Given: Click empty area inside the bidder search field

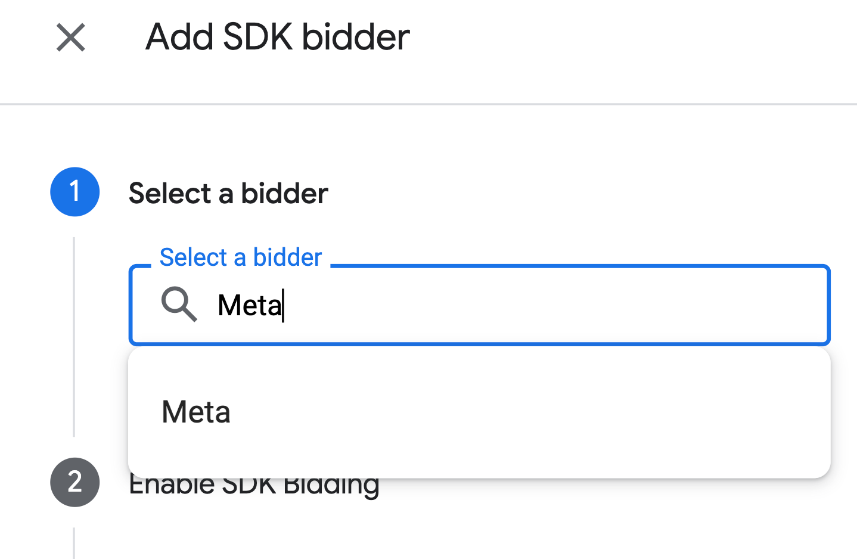Looking at the screenshot, I should tap(536, 305).
